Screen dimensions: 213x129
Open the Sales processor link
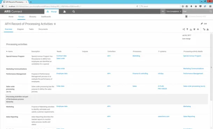(135, 86)
